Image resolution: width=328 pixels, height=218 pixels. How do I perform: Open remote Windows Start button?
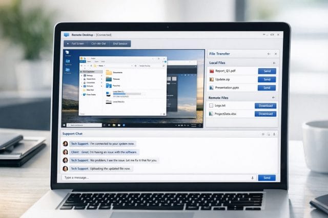click(x=64, y=125)
